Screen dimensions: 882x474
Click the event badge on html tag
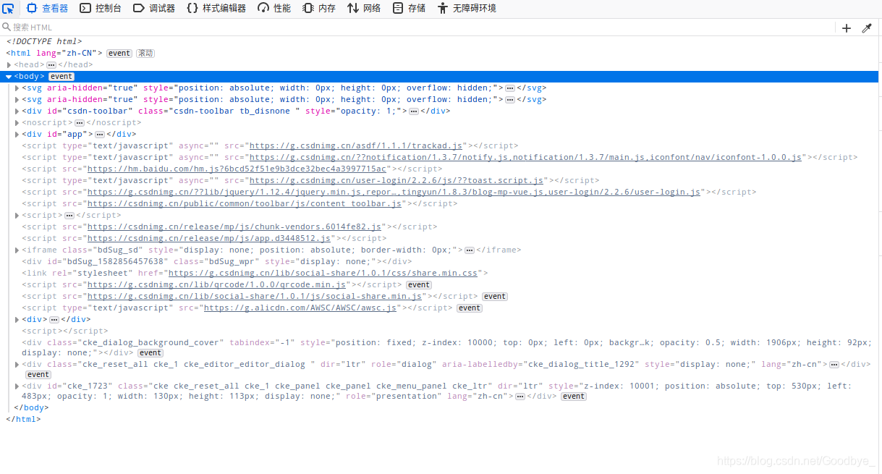coord(119,54)
